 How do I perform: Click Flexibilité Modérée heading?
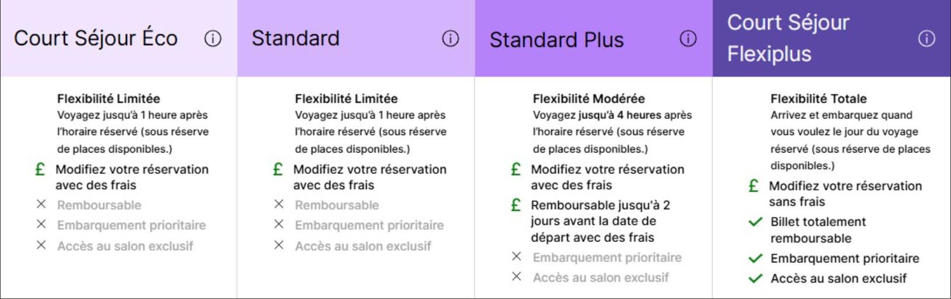[589, 99]
